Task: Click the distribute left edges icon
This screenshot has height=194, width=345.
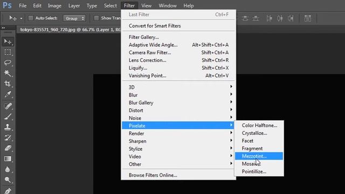Action: 270,18
